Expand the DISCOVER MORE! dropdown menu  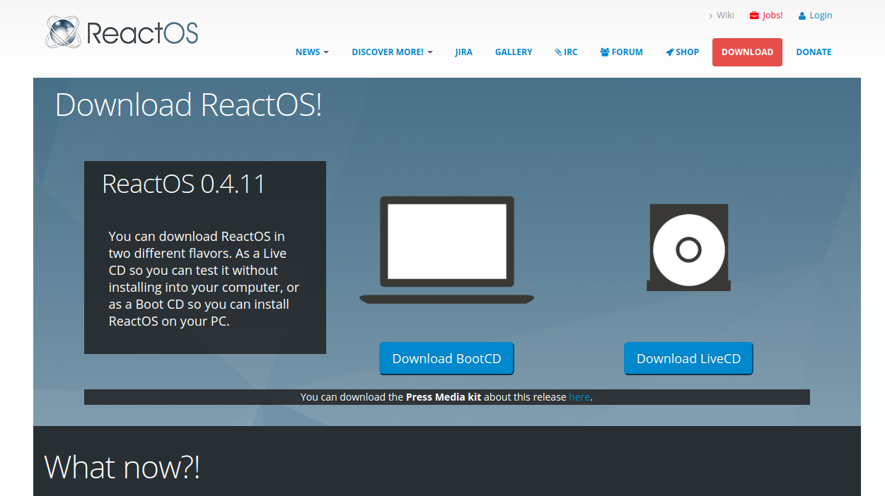[392, 52]
